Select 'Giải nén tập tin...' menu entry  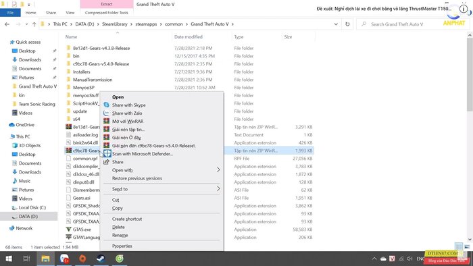128,129
